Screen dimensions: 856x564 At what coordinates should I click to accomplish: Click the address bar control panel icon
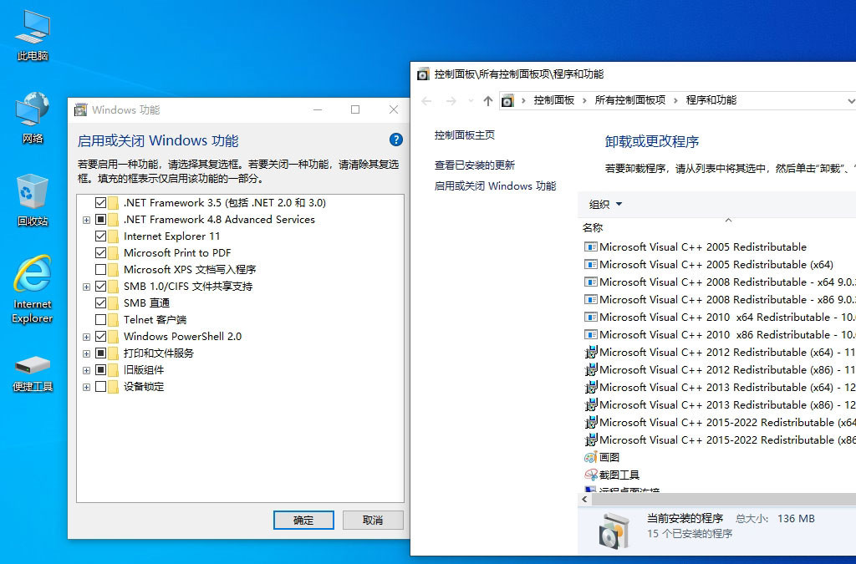pyautogui.click(x=507, y=101)
